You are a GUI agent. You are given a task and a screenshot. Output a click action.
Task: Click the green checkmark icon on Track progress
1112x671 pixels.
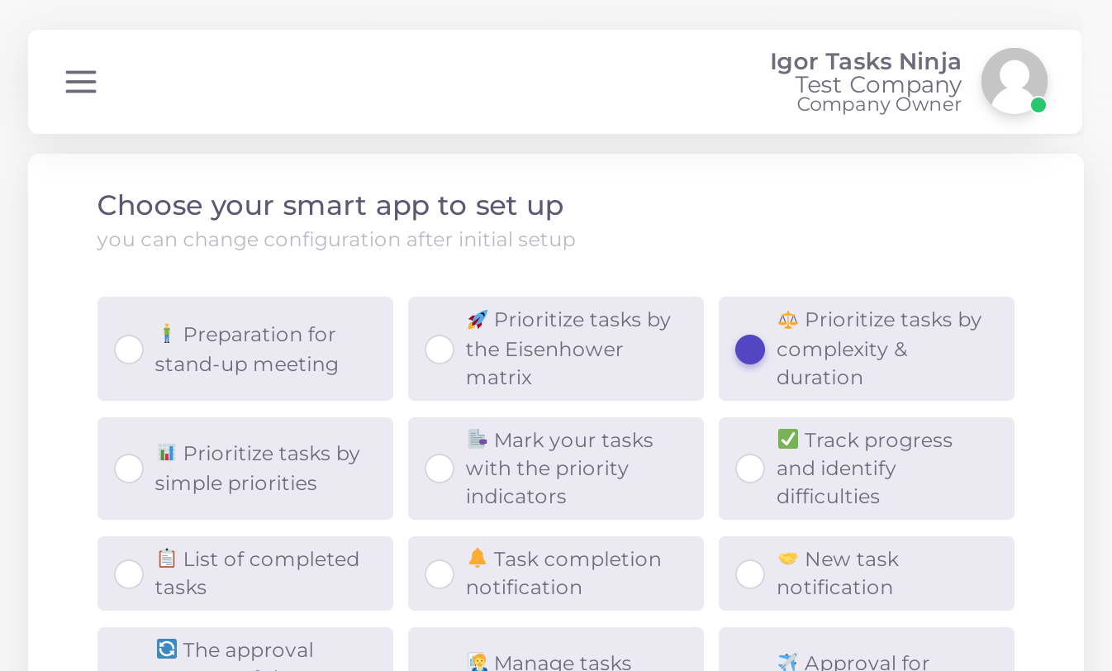click(787, 440)
